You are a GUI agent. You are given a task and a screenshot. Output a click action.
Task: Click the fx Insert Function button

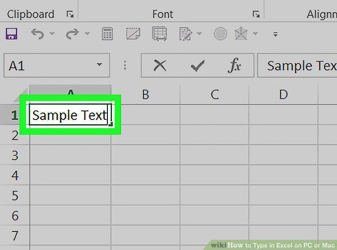(235, 65)
